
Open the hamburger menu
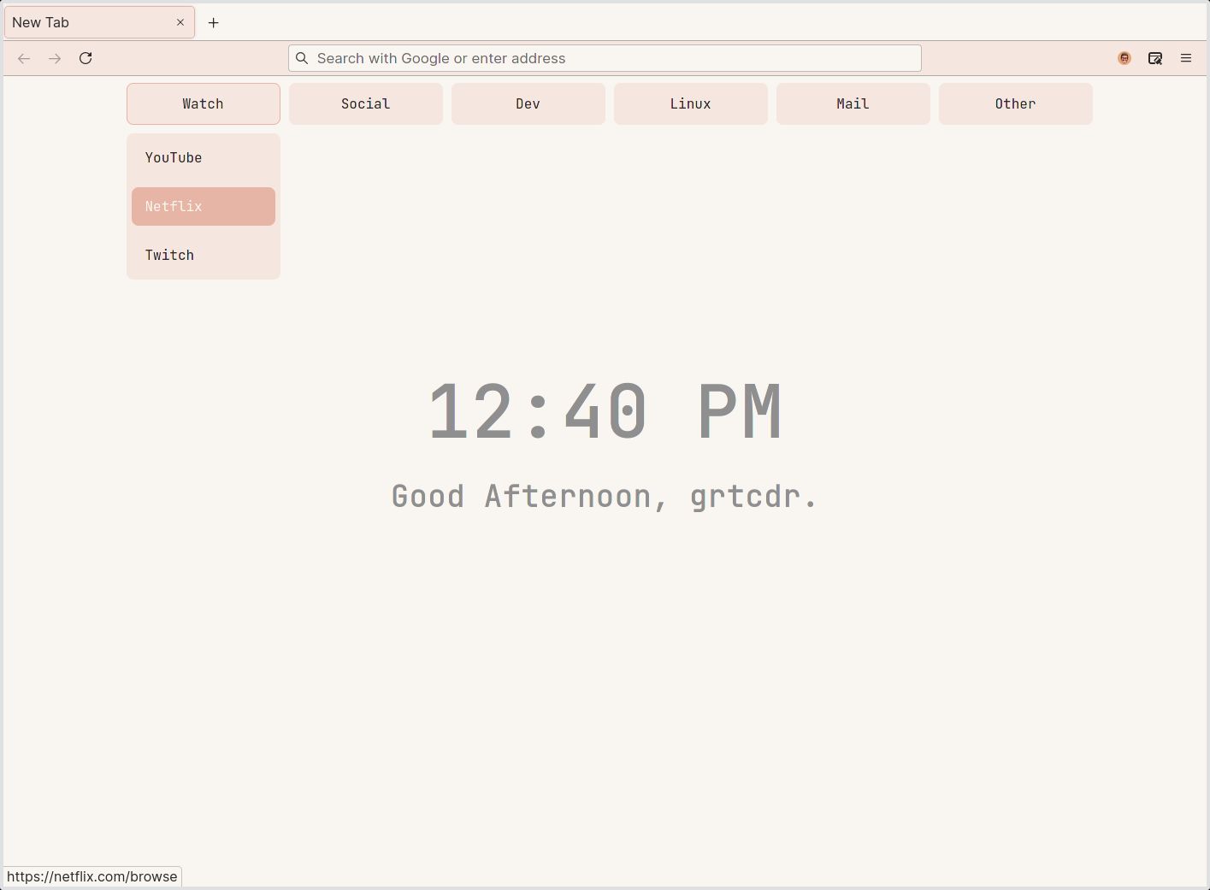(1186, 58)
